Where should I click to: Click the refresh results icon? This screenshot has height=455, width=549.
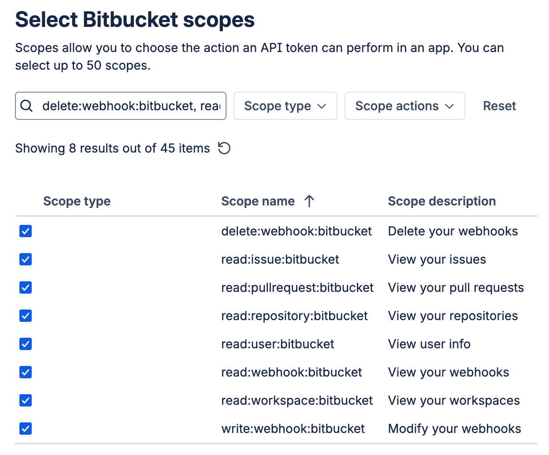click(224, 148)
